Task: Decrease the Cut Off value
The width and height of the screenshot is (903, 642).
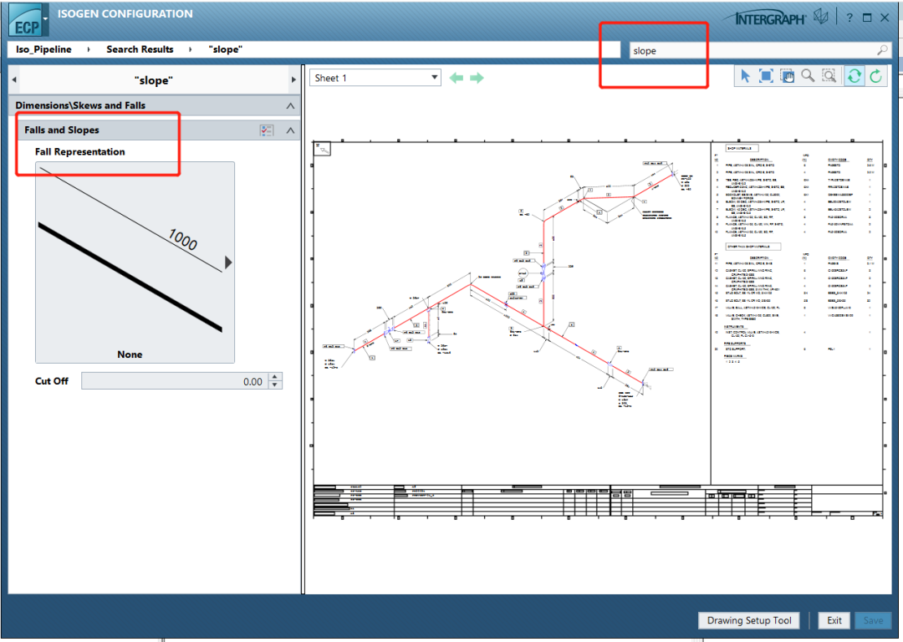Action: 275,385
